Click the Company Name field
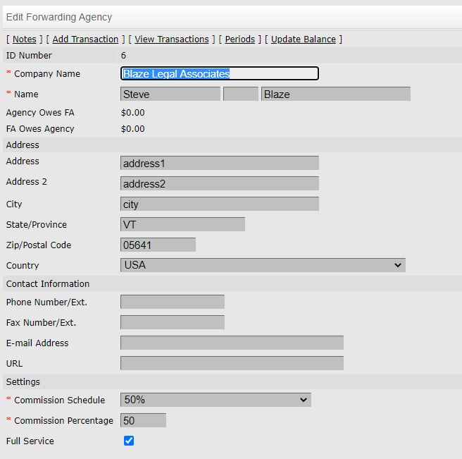The height and width of the screenshot is (459, 462). pos(220,73)
